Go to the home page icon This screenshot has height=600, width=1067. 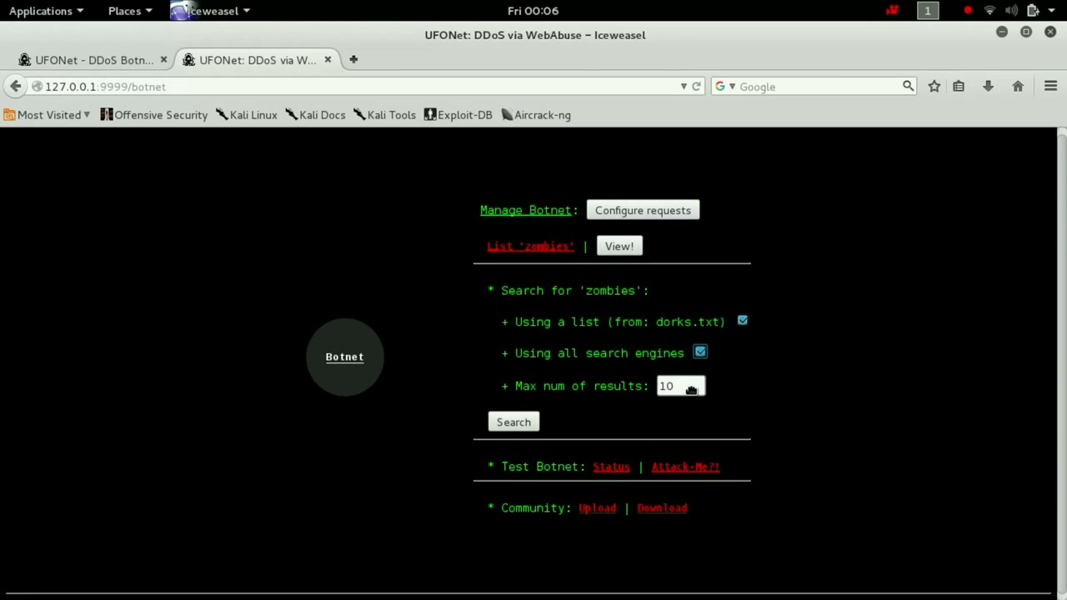(1018, 87)
